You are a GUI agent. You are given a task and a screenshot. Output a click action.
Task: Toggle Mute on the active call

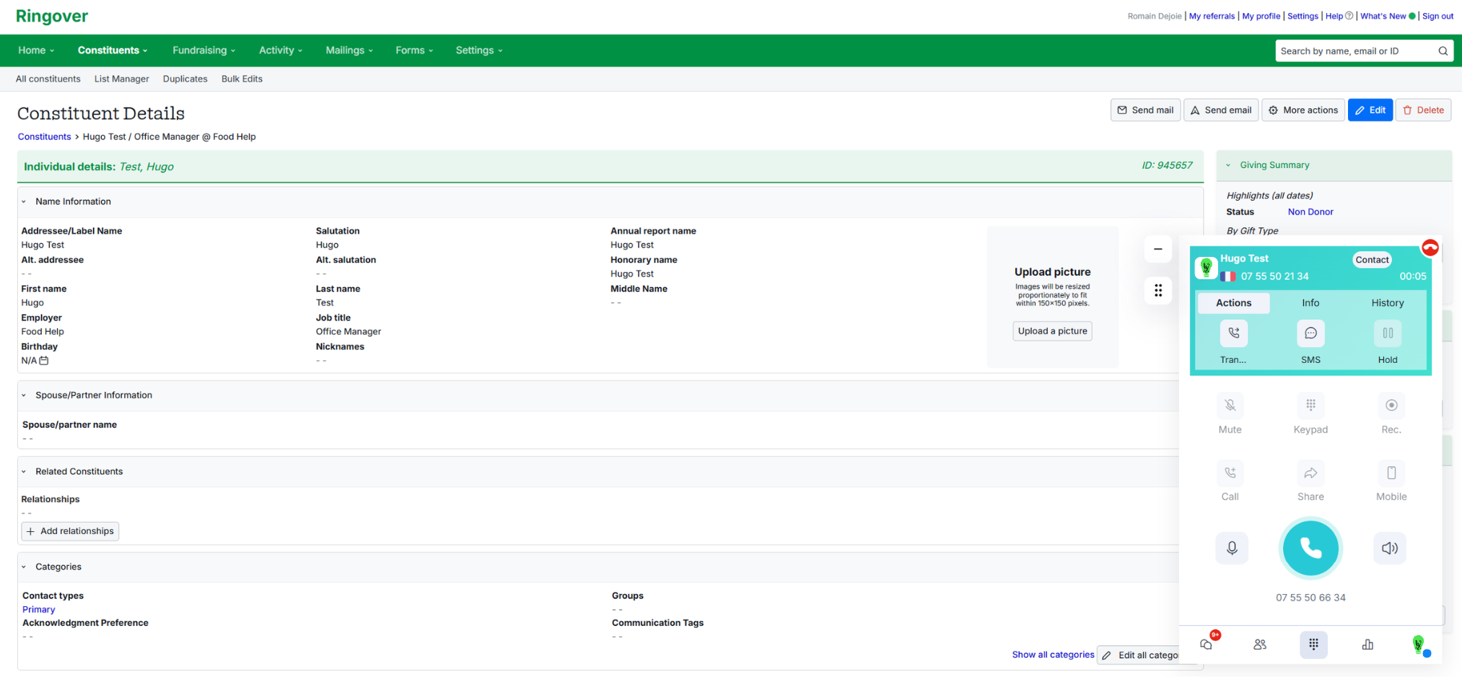pyautogui.click(x=1230, y=406)
